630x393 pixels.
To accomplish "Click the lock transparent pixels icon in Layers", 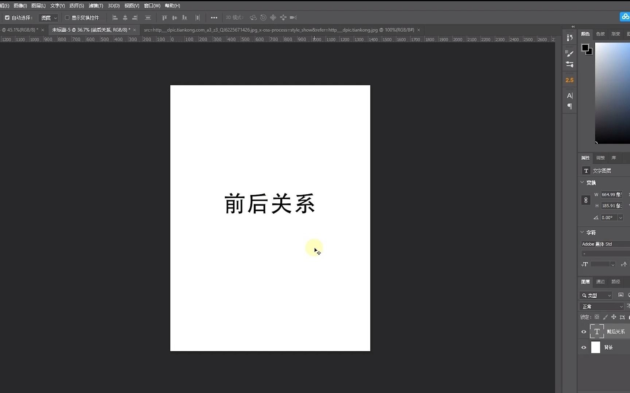I will [597, 317].
